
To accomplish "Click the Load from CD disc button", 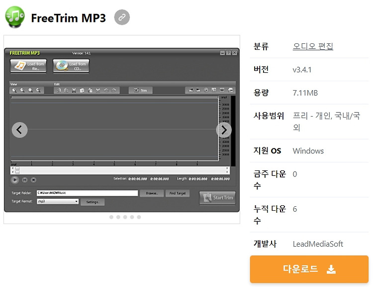I will tap(71, 66).
